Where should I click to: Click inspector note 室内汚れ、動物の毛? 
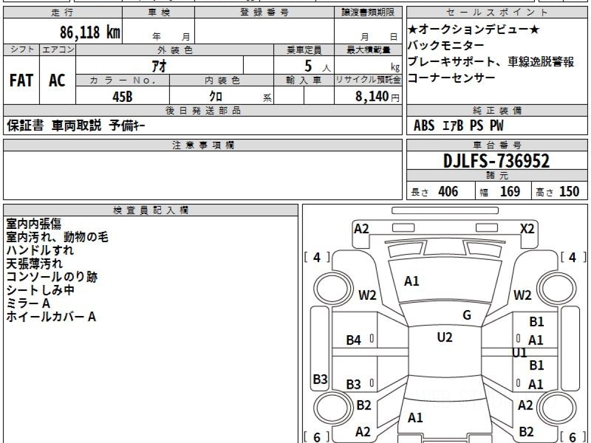tap(57, 237)
